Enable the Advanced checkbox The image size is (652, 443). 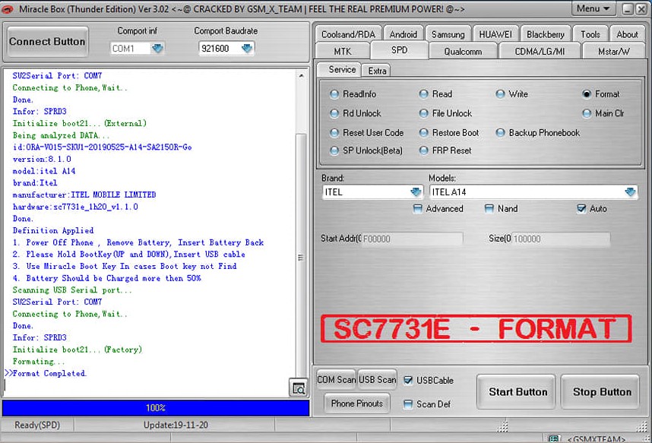(x=417, y=208)
